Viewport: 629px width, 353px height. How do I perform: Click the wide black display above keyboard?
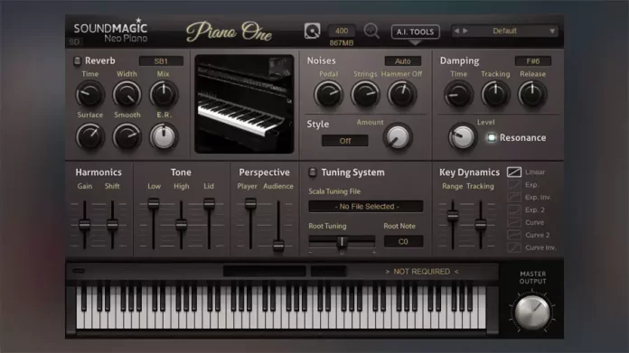(265, 271)
